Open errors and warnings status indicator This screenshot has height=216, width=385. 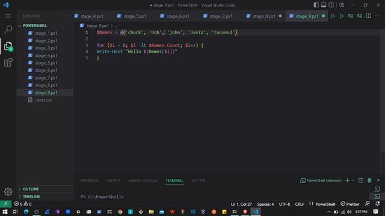pyautogui.click(x=23, y=204)
